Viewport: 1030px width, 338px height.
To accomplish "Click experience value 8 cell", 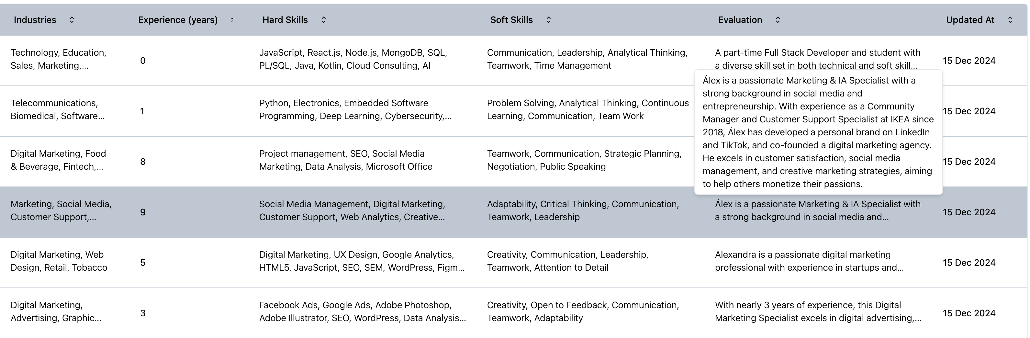I will (x=143, y=162).
